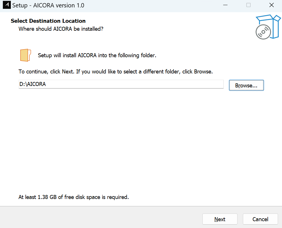Click the gray footer area left of Next
The image size is (282, 228).
[100, 218]
